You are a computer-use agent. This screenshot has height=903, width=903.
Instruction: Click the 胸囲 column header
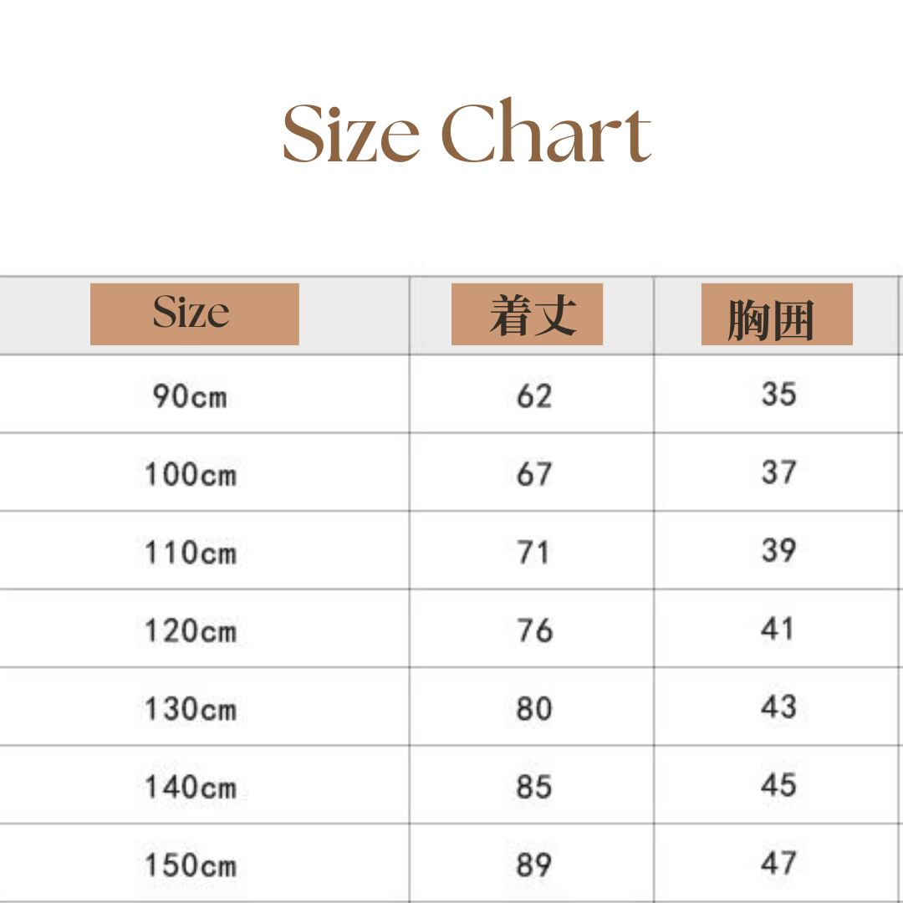pos(777,314)
